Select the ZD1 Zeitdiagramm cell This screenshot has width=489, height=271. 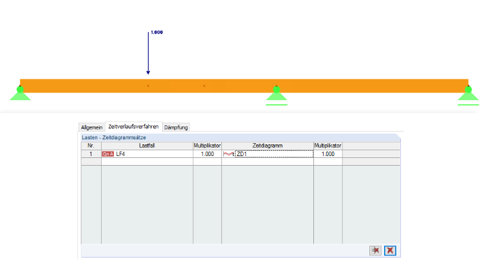click(274, 154)
